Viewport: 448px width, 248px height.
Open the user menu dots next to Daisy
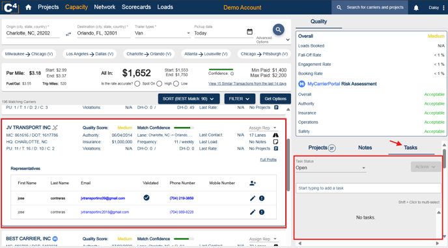(x=443, y=8)
